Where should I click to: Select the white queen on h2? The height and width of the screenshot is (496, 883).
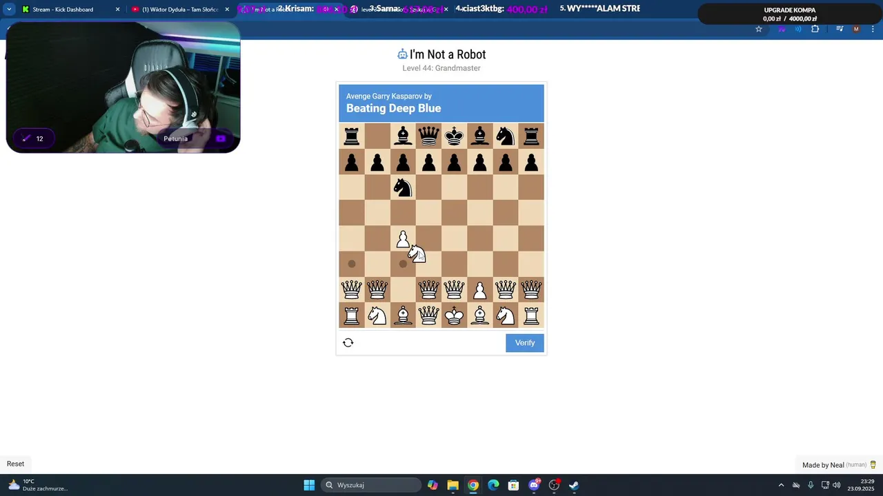pos(531,290)
